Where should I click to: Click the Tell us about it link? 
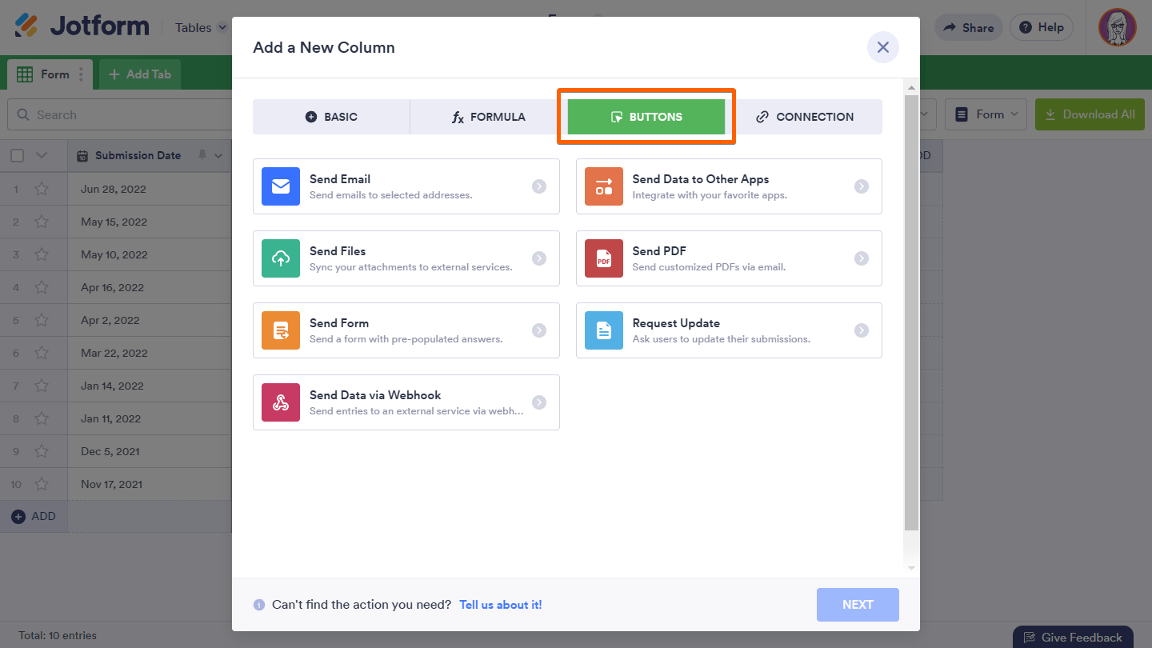click(x=500, y=605)
